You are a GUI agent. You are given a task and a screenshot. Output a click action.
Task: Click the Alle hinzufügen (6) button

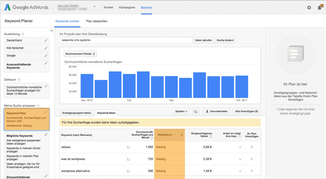tap(247, 111)
